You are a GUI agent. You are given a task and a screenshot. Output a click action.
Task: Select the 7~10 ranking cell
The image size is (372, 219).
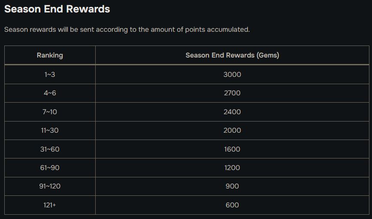50,112
